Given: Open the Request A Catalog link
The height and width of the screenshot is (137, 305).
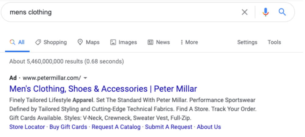Looking at the screenshot, I should [116, 127].
